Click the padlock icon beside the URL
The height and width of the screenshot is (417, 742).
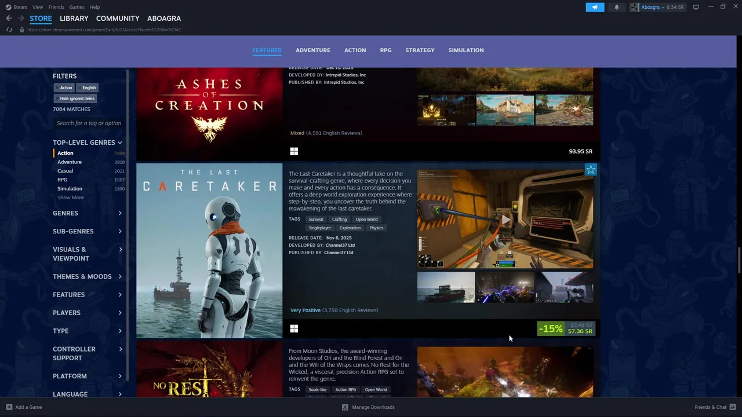coord(21,30)
